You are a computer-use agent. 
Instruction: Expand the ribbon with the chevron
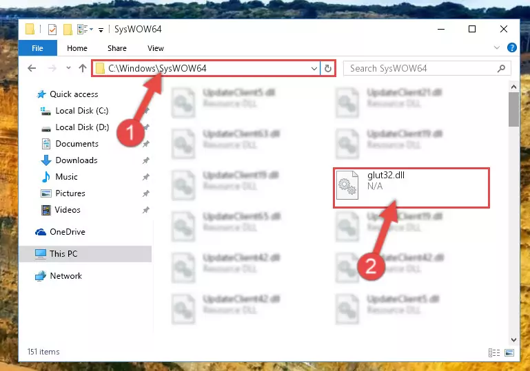pos(496,47)
